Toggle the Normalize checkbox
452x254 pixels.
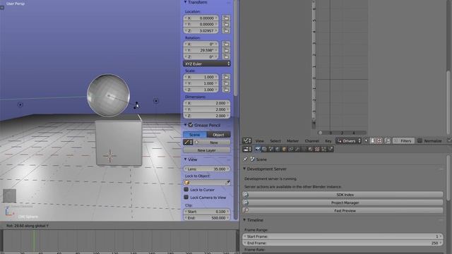pyautogui.click(x=420, y=141)
